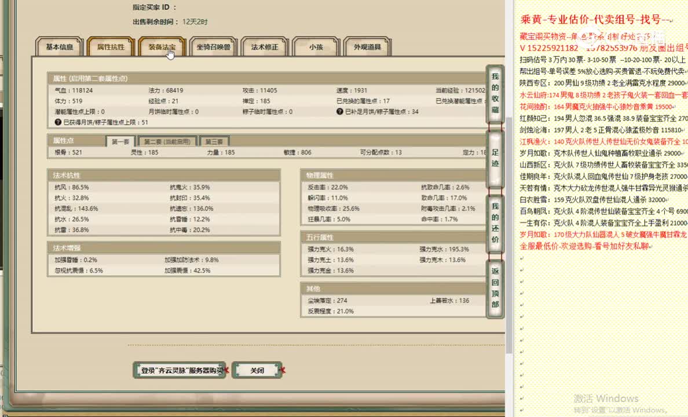Click the 敏捷：806 value
Viewport: 688px width, 417px height.
point(298,152)
